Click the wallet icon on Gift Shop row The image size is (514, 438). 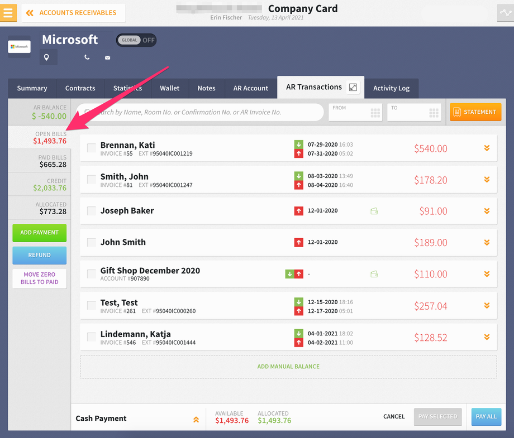(374, 274)
